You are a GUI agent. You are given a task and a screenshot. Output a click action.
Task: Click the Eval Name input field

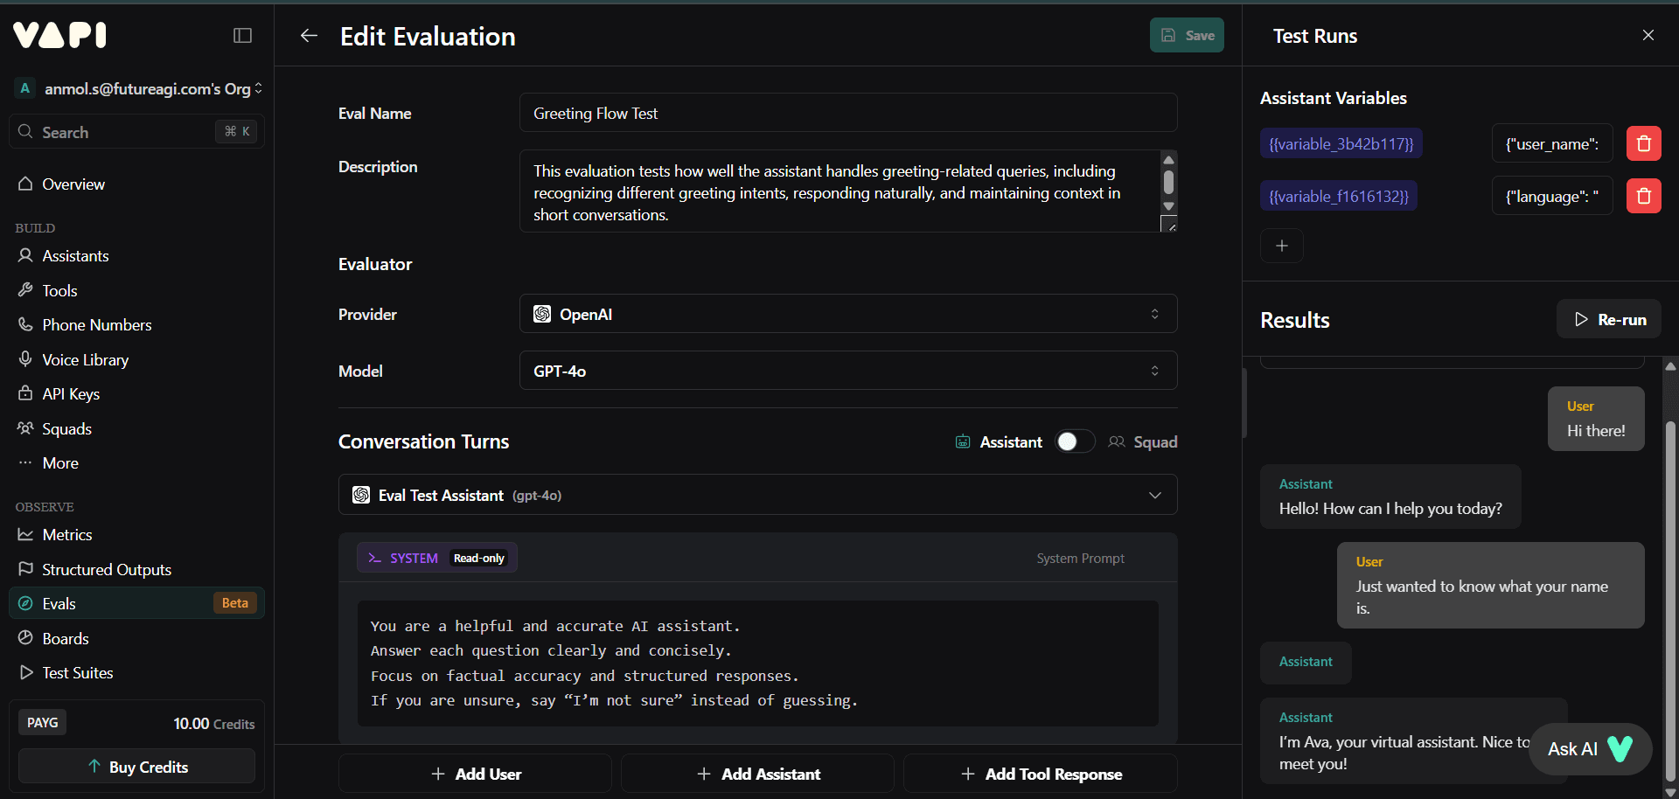[848, 113]
